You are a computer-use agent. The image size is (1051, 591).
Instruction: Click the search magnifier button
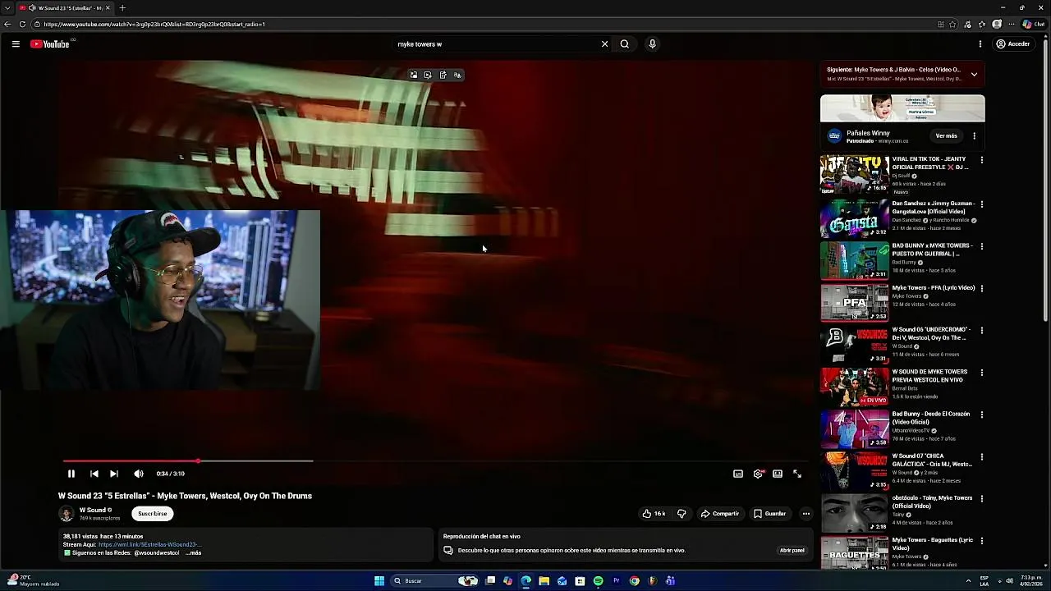click(x=625, y=44)
